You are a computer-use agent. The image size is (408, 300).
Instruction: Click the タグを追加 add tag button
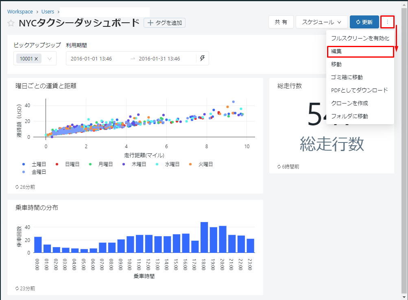coord(164,23)
